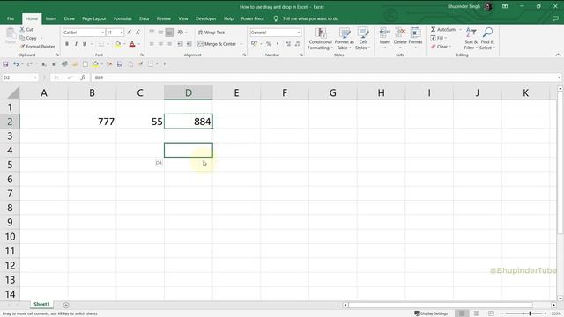The image size is (564, 317).
Task: Toggle bottom align button
Action: point(169,33)
